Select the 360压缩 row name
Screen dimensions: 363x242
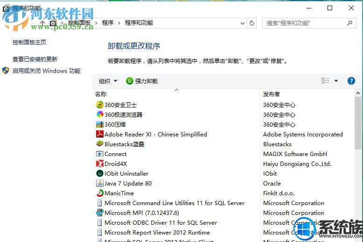pyautogui.click(x=115, y=124)
